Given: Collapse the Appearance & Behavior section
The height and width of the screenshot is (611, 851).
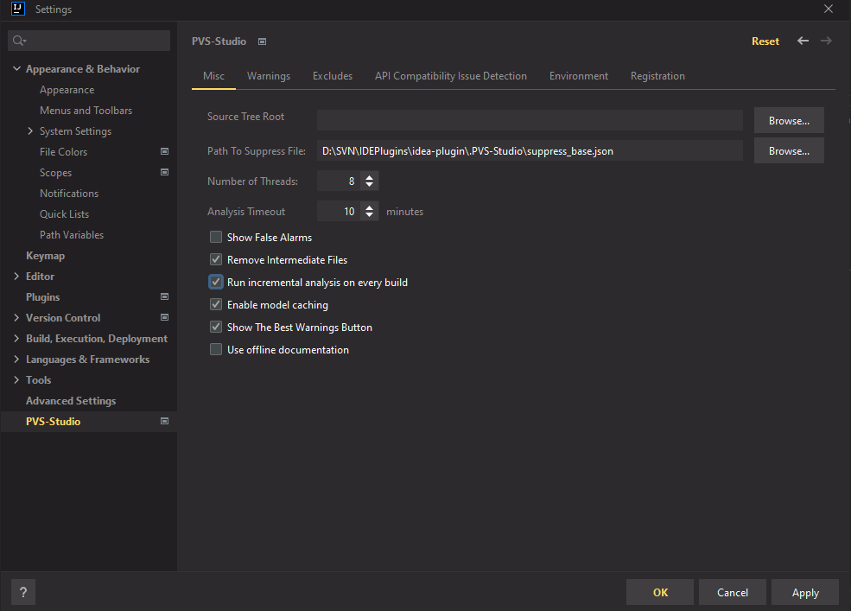Looking at the screenshot, I should (17, 69).
